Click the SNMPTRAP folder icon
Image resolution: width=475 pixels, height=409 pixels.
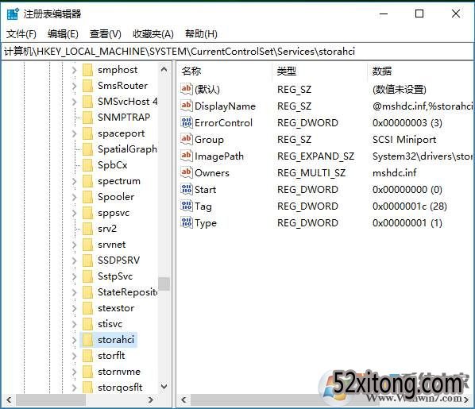pyautogui.click(x=88, y=118)
